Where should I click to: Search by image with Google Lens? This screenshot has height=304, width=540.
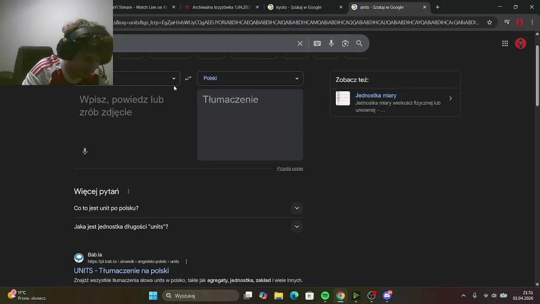coord(345,43)
